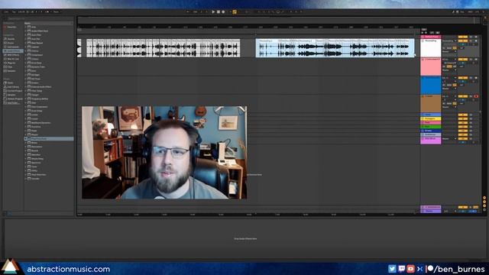This screenshot has height=275, width=489.
Task: Select Frequency Shifter in device list
Action: click(x=40, y=99)
